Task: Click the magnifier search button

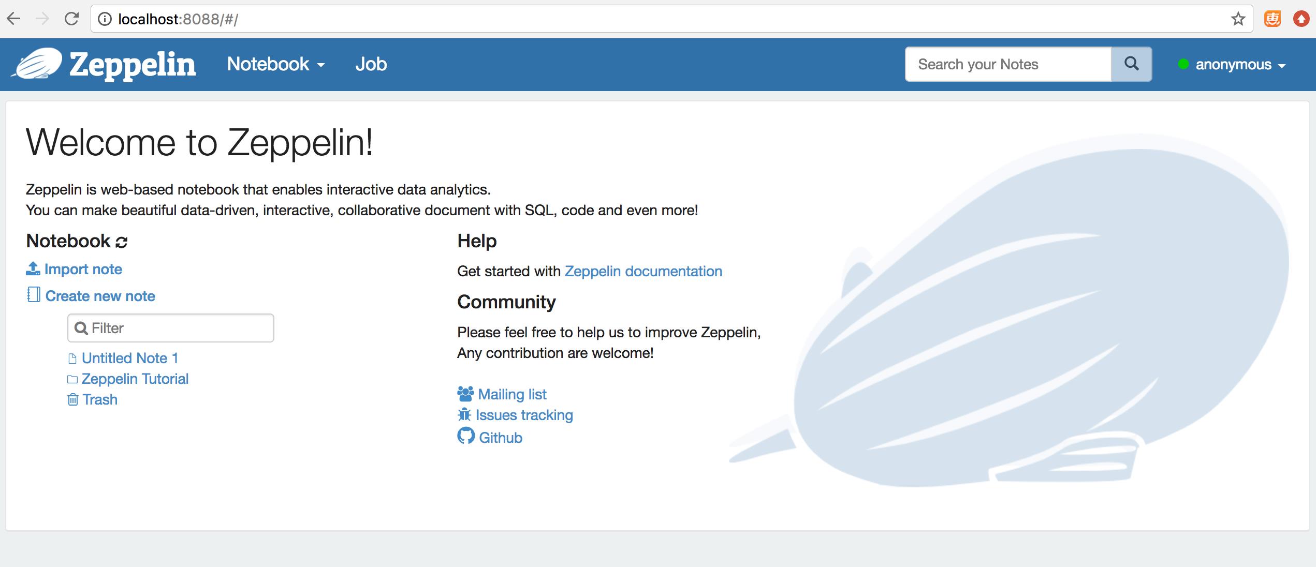Action: 1132,64
